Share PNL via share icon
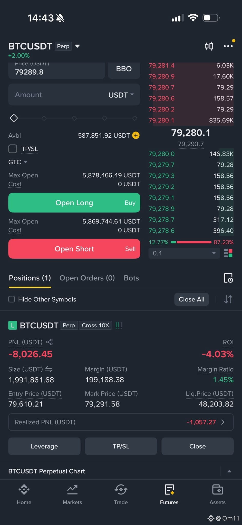Image resolution: width=242 pixels, height=525 pixels. [x=49, y=342]
